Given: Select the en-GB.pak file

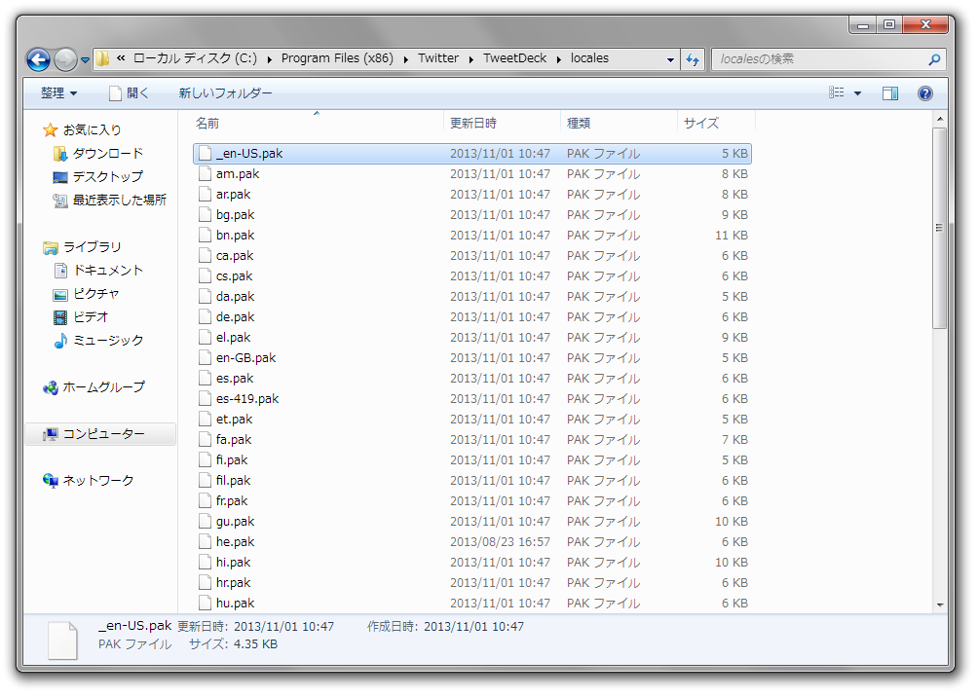Looking at the screenshot, I should (x=472, y=358).
